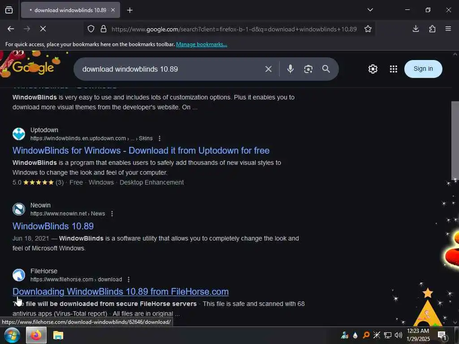Open Neowin site favicon
The height and width of the screenshot is (344, 459).
point(19,209)
